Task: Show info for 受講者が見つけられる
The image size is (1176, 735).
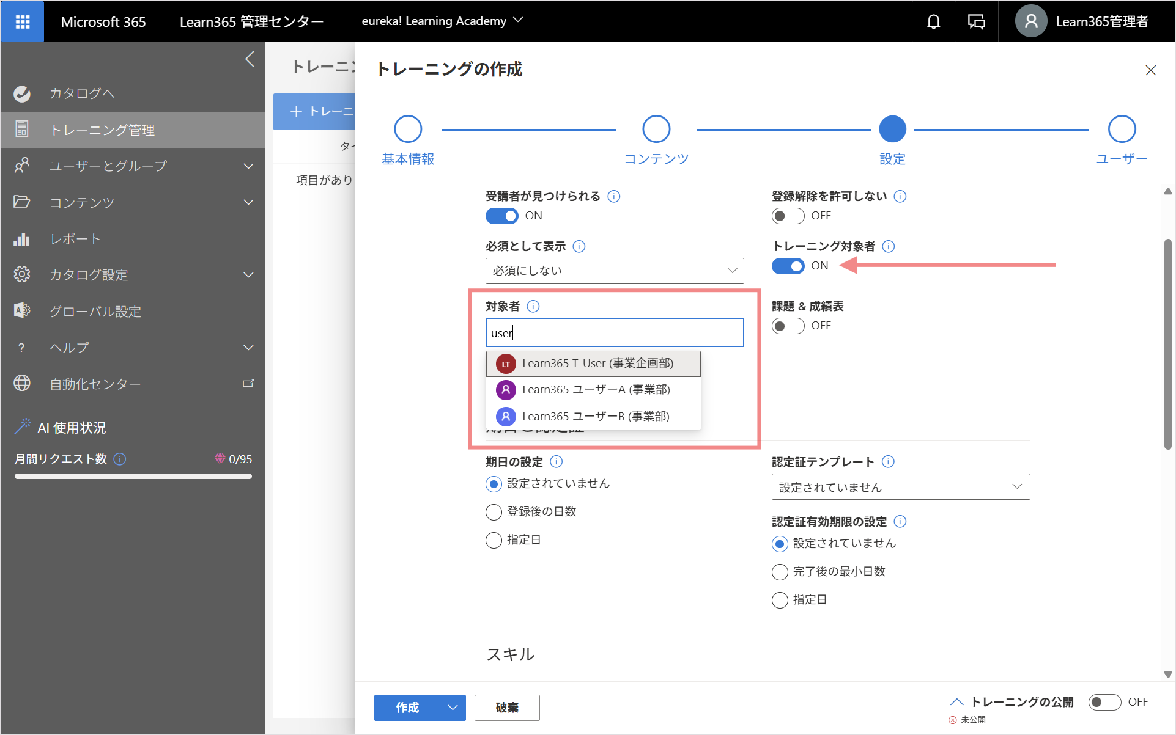Action: [x=614, y=196]
